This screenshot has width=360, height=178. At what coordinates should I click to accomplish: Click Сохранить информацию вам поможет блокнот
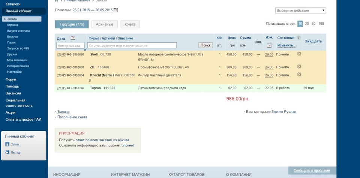coord(97,145)
